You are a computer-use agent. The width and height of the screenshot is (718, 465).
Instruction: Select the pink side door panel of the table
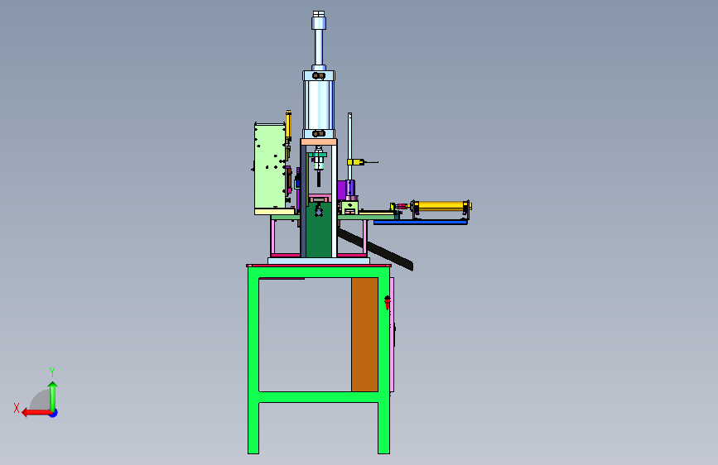(x=392, y=334)
